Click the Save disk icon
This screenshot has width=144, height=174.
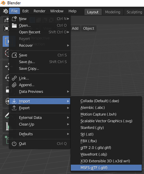click(x=14, y=55)
